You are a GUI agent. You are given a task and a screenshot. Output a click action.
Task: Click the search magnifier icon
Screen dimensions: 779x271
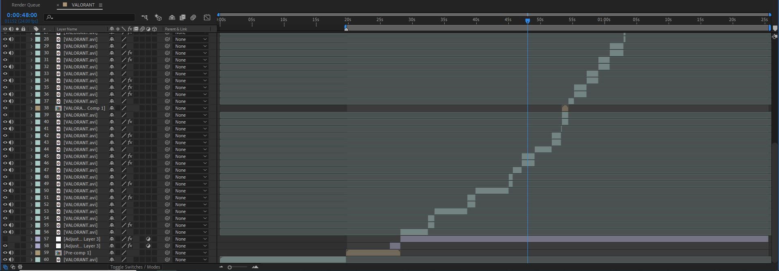click(49, 17)
